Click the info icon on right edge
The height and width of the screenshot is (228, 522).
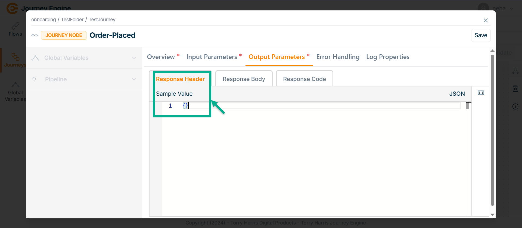515,107
